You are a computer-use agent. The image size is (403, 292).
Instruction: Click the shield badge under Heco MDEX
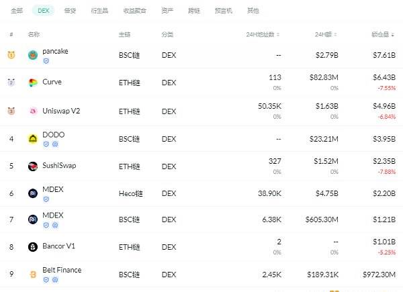pyautogui.click(x=46, y=199)
